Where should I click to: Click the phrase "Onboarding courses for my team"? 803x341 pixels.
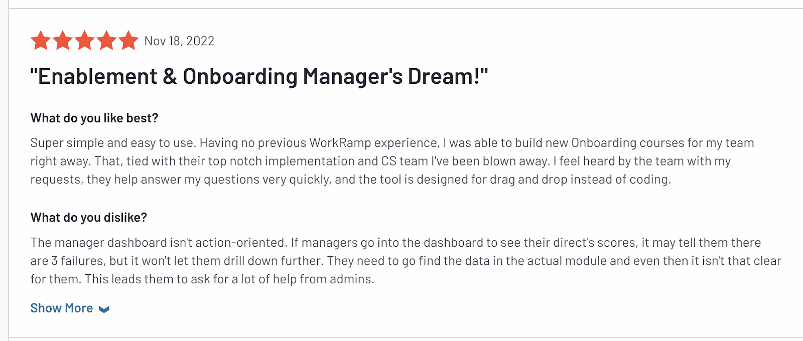[662, 143]
